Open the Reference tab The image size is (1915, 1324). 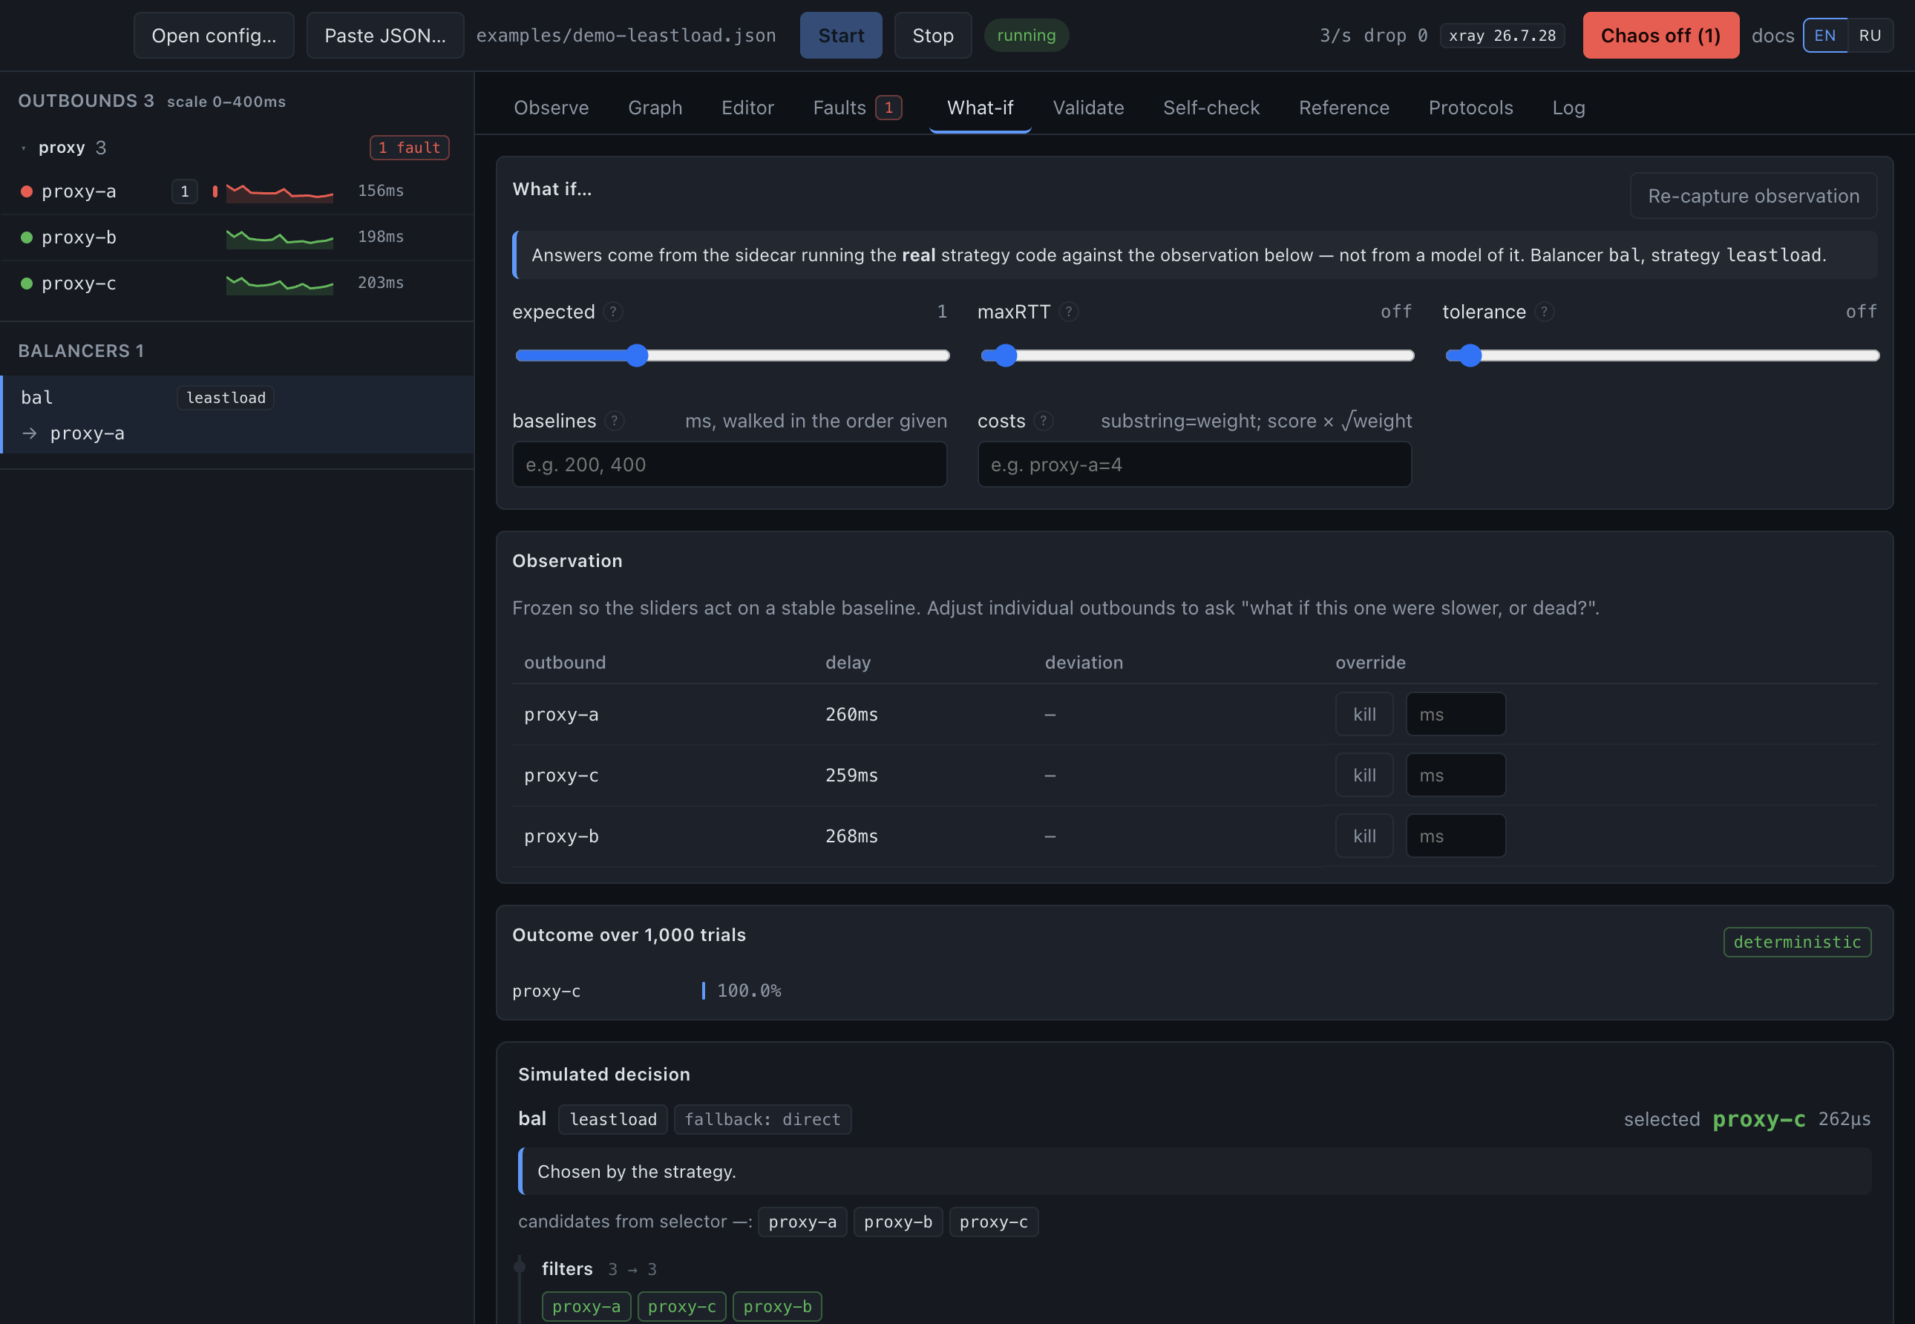(1343, 108)
